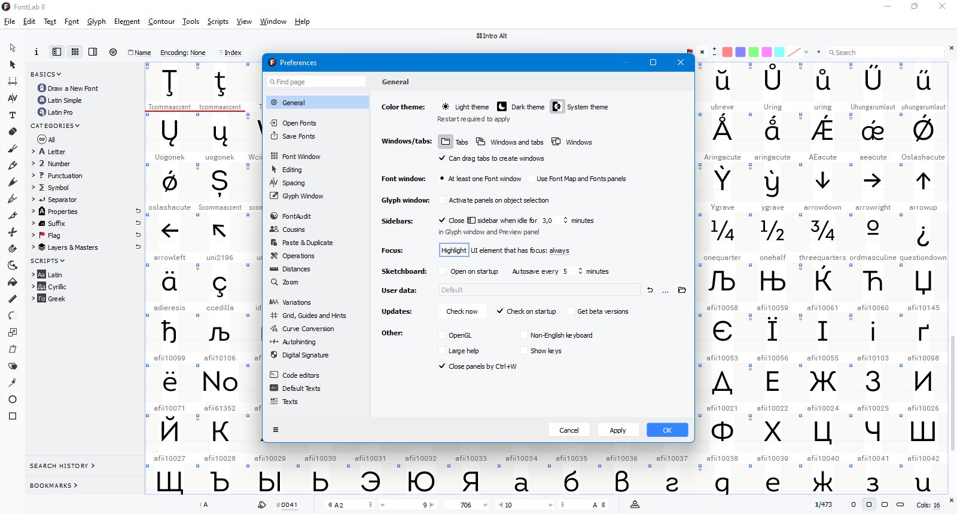The height and width of the screenshot is (514, 957).
Task: Select the Ellipse tool
Action: 13,399
